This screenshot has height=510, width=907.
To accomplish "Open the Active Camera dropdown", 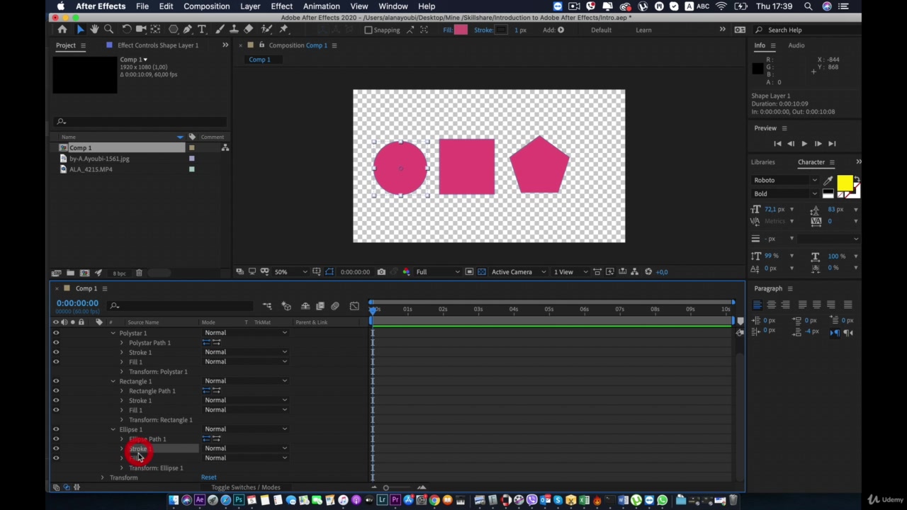I will 519,272.
